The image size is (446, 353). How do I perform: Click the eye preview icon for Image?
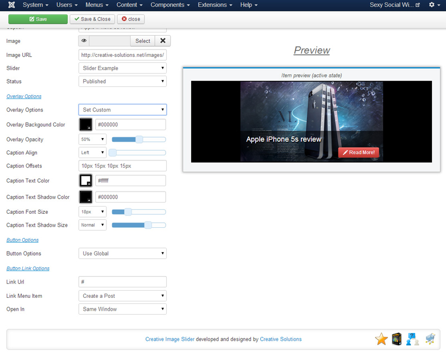(x=84, y=41)
